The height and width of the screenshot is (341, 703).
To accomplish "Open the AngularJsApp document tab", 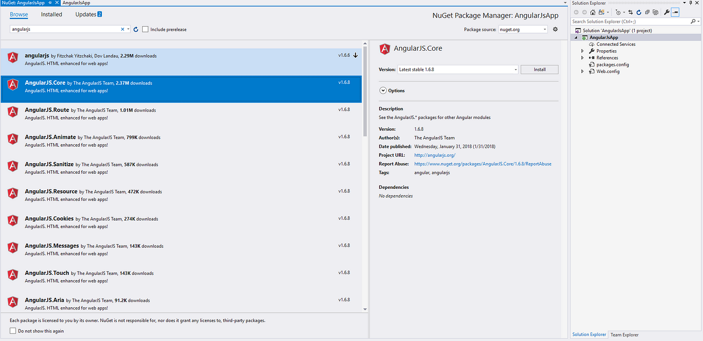I will (x=76, y=3).
